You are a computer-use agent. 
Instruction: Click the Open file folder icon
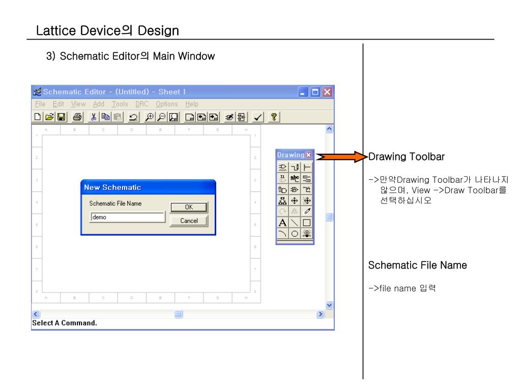[49, 117]
